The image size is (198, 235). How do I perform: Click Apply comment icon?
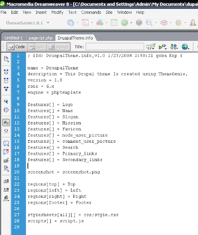tap(6, 143)
